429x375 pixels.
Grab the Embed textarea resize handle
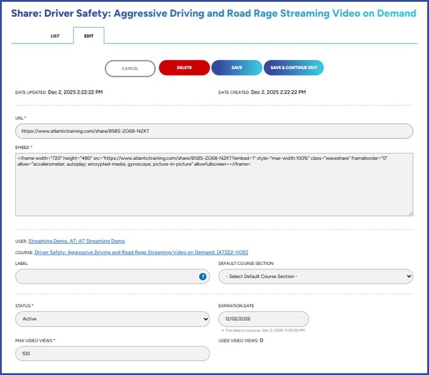pyautogui.click(x=410, y=213)
